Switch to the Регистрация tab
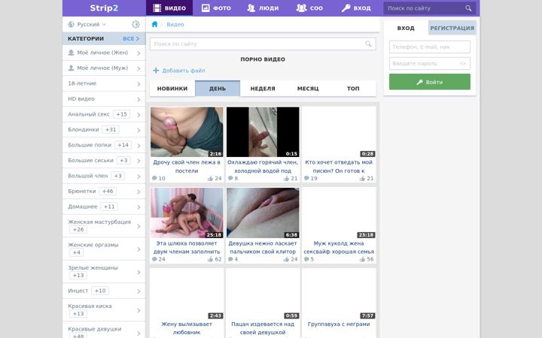 pyautogui.click(x=452, y=28)
